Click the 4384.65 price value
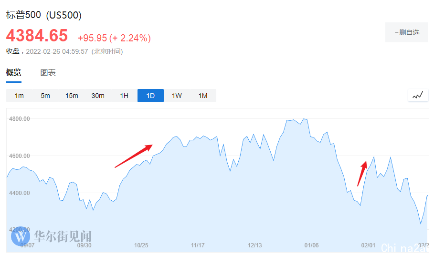Viewport: 434px width, 254px height. point(37,36)
